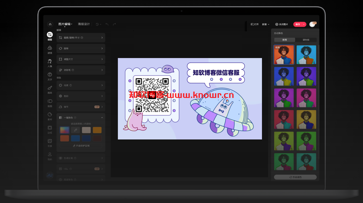Open the 图片编辑 mode dropdown
363x203 pixels.
(x=65, y=24)
